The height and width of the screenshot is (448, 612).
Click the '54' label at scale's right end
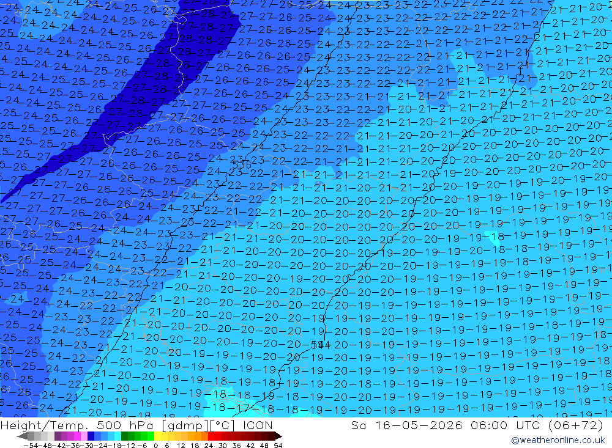click(278, 446)
